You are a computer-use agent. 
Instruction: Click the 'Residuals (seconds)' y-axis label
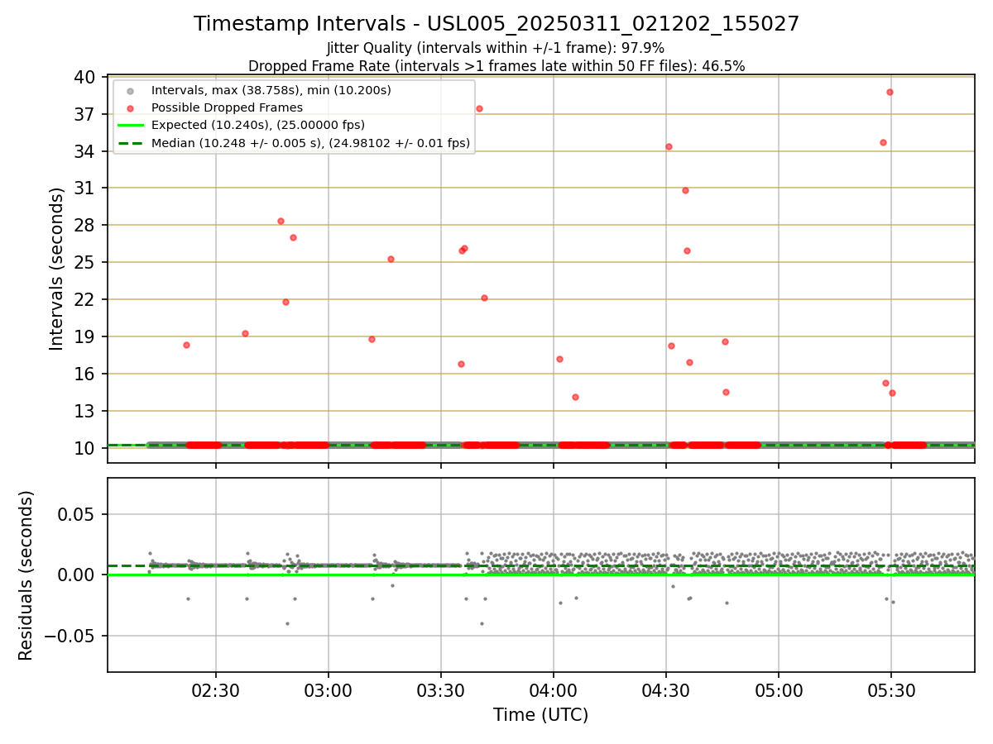point(26,575)
